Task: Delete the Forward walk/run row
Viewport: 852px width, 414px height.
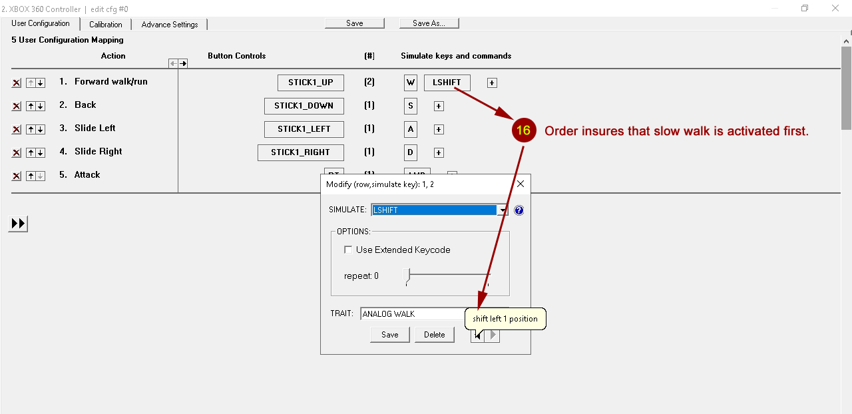Action: [17, 83]
